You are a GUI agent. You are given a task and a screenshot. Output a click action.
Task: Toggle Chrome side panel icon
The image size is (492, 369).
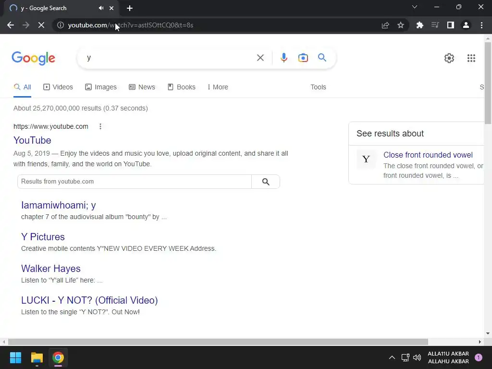pyautogui.click(x=451, y=25)
